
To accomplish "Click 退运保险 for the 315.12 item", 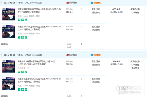I will point(96,82).
